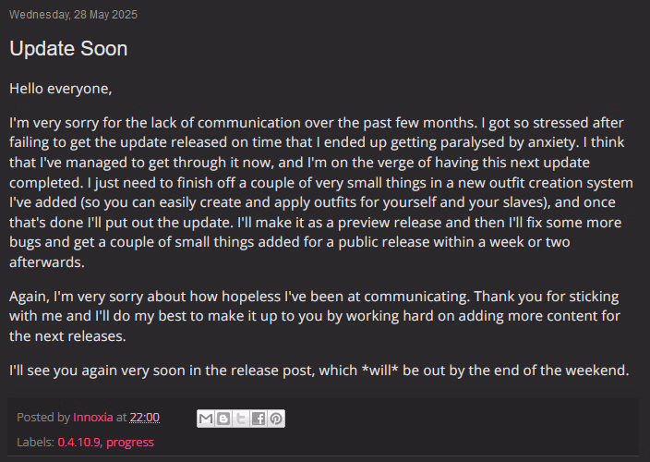The image size is (650, 462).
Task: Open the 22:00 timestamp permalink
Action: coord(145,418)
